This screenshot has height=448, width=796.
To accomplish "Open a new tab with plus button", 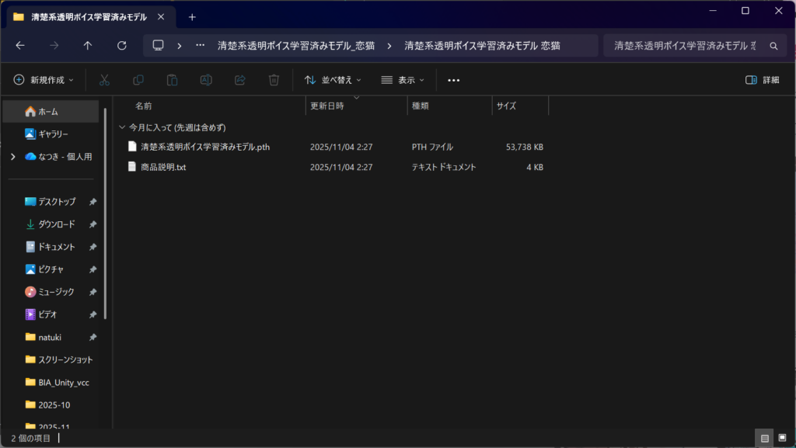I will point(192,17).
